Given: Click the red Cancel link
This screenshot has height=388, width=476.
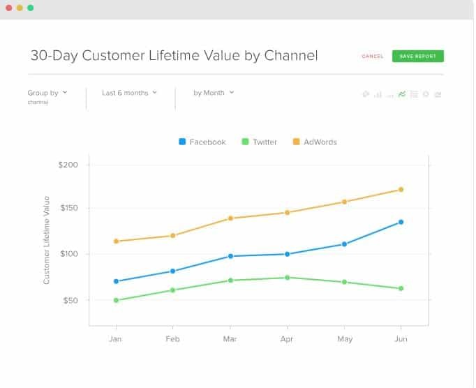Looking at the screenshot, I should coord(372,57).
